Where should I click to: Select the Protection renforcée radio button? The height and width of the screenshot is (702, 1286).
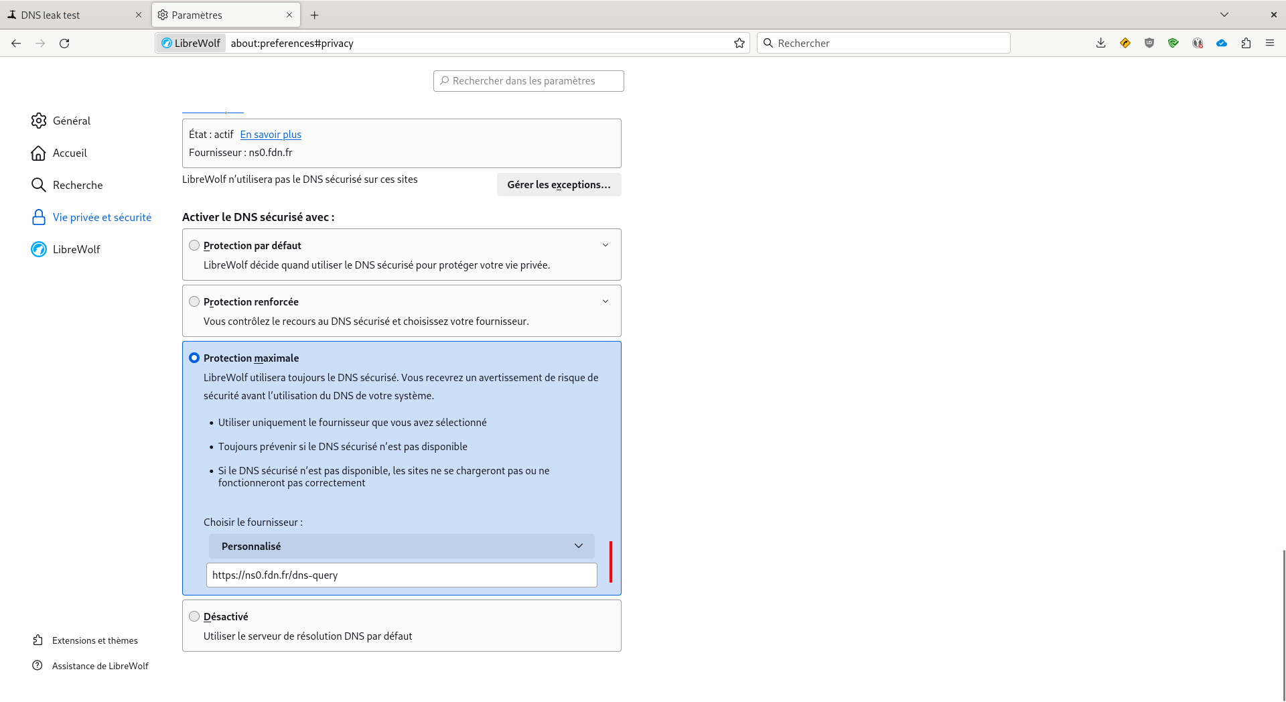[194, 301]
